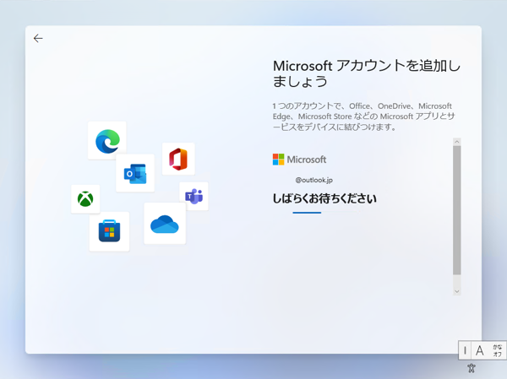Click the OneDrive cloud icon
This screenshot has height=379, width=507.
[165, 224]
